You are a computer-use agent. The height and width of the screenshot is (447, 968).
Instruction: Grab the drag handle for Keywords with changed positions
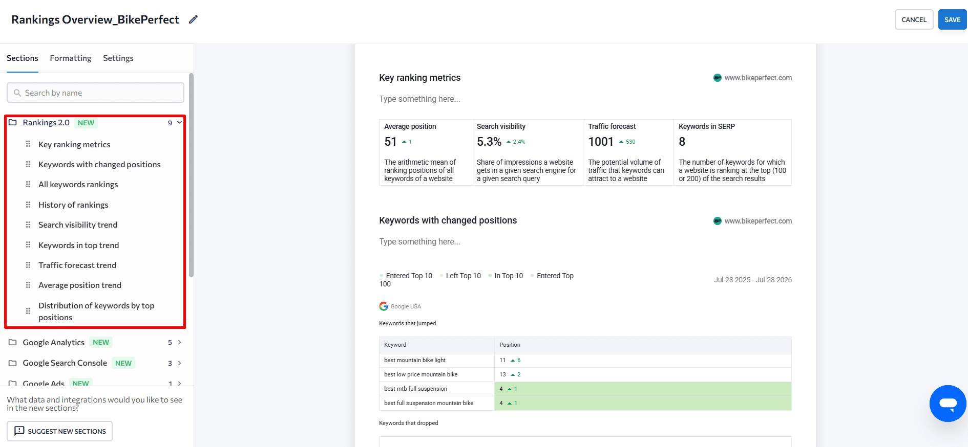tap(28, 164)
